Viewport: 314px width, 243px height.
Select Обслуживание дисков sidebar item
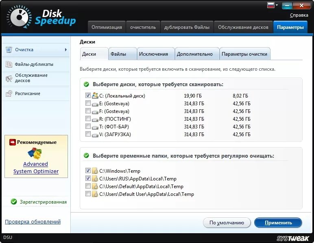coord(36,78)
